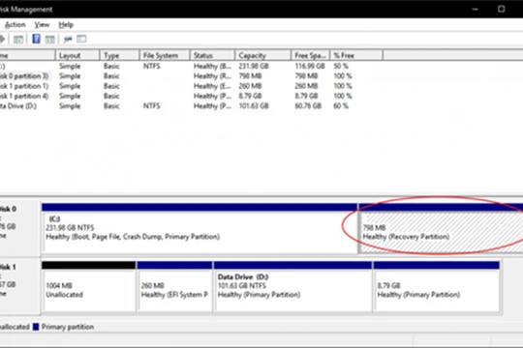Viewport: 523px width, 348px height.
Task: Click the panel icon right of the Help icon
Action: pyautogui.click(x=49, y=40)
